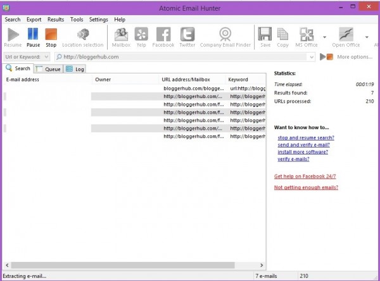This screenshot has height=281, width=380.
Task: Open 'install more software?' link
Action: (x=303, y=152)
